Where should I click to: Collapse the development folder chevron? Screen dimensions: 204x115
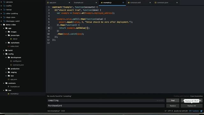tap(6, 57)
